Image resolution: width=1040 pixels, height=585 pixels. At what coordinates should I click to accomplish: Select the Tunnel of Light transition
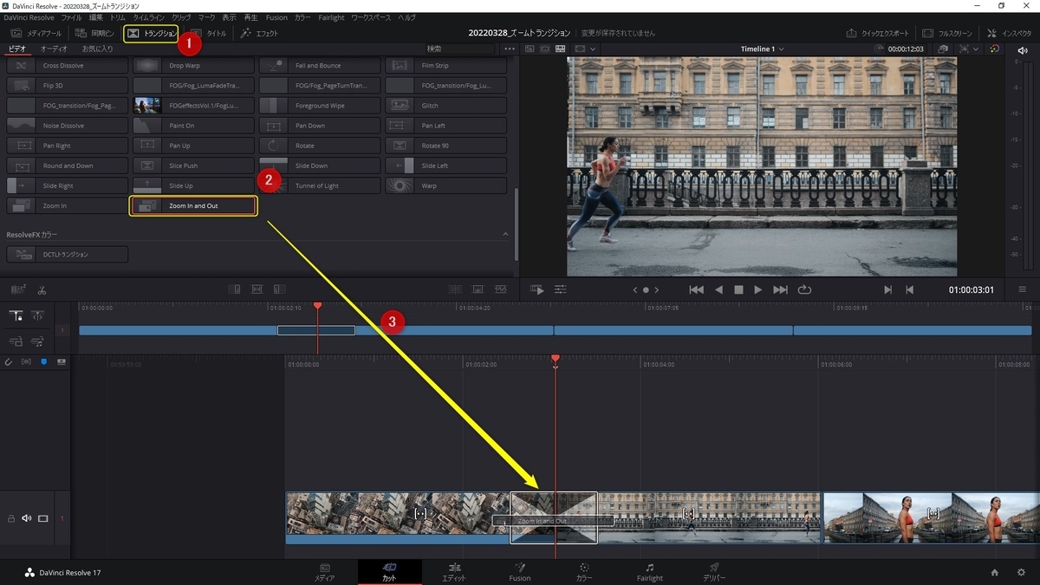tap(320, 185)
